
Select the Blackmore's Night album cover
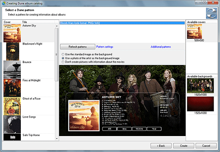coord(13,51)
